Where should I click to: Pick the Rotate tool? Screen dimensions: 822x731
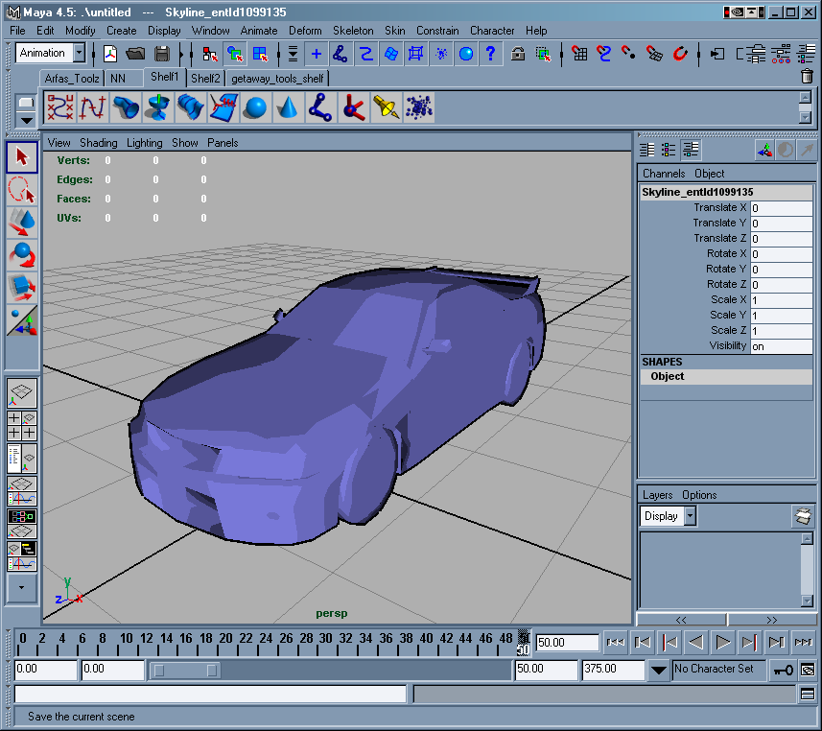pyautogui.click(x=22, y=254)
